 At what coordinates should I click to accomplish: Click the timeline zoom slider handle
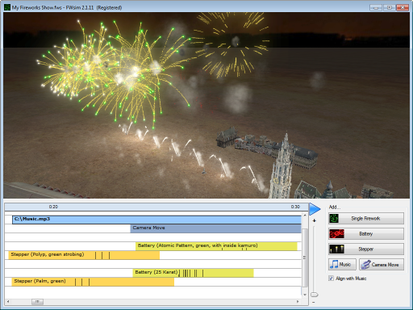tap(314, 295)
